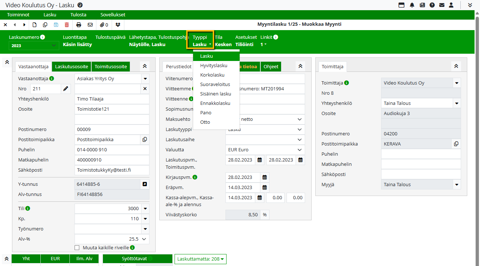Switch to the Laskutusosoite tab
The height and width of the screenshot is (266, 480).
click(x=72, y=67)
